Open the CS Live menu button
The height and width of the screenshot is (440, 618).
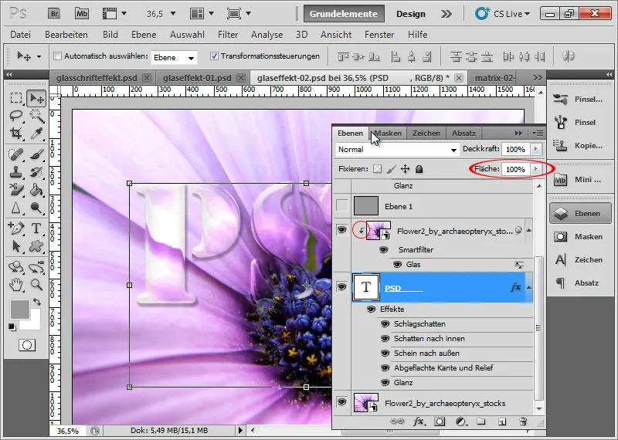tap(503, 14)
